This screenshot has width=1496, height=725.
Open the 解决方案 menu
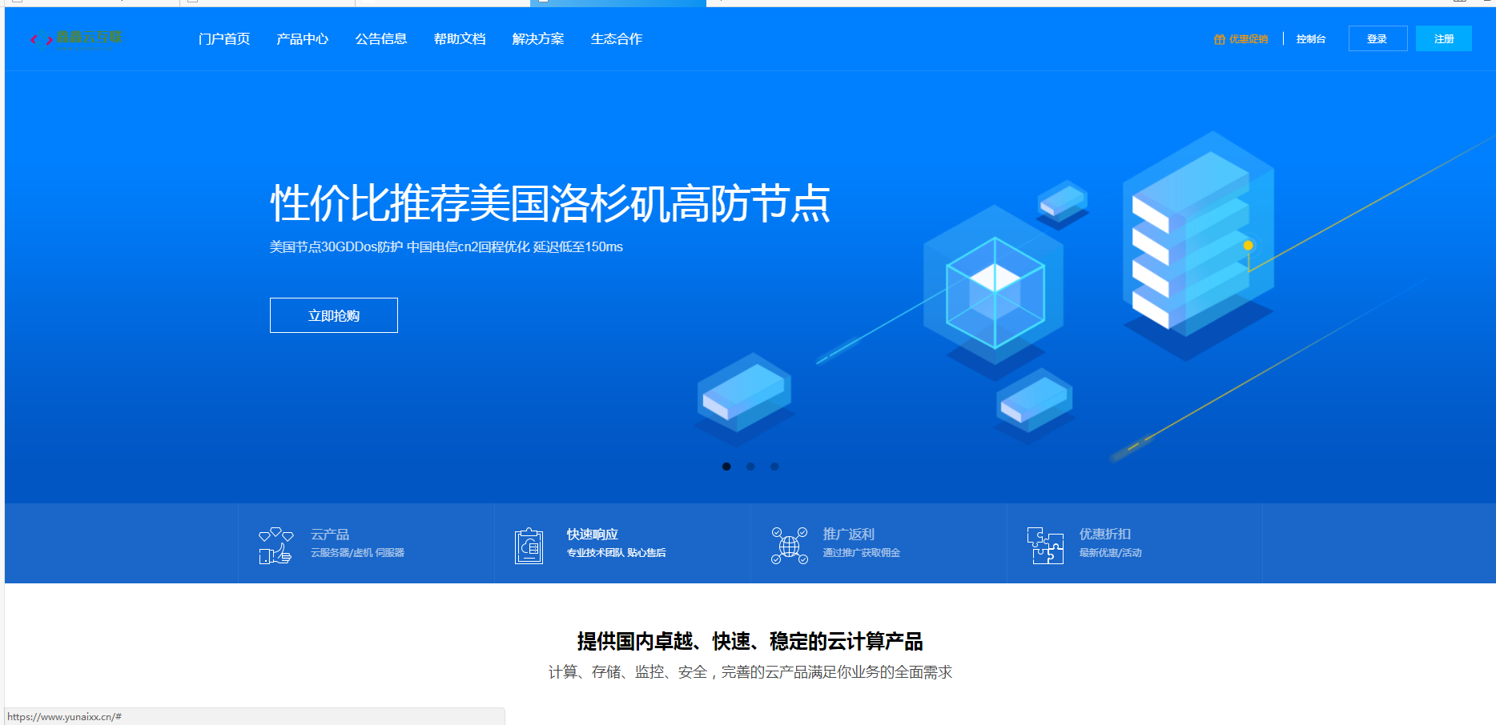click(x=537, y=38)
